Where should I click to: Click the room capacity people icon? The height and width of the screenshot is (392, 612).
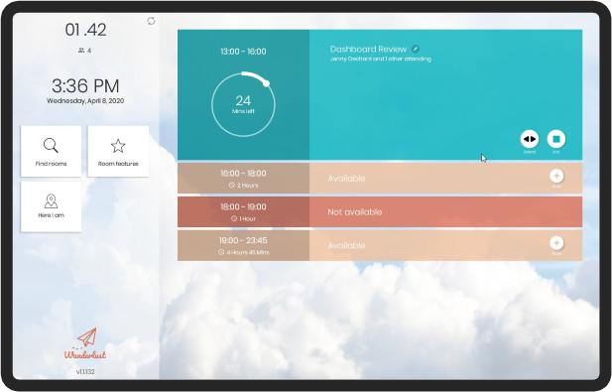[81, 50]
